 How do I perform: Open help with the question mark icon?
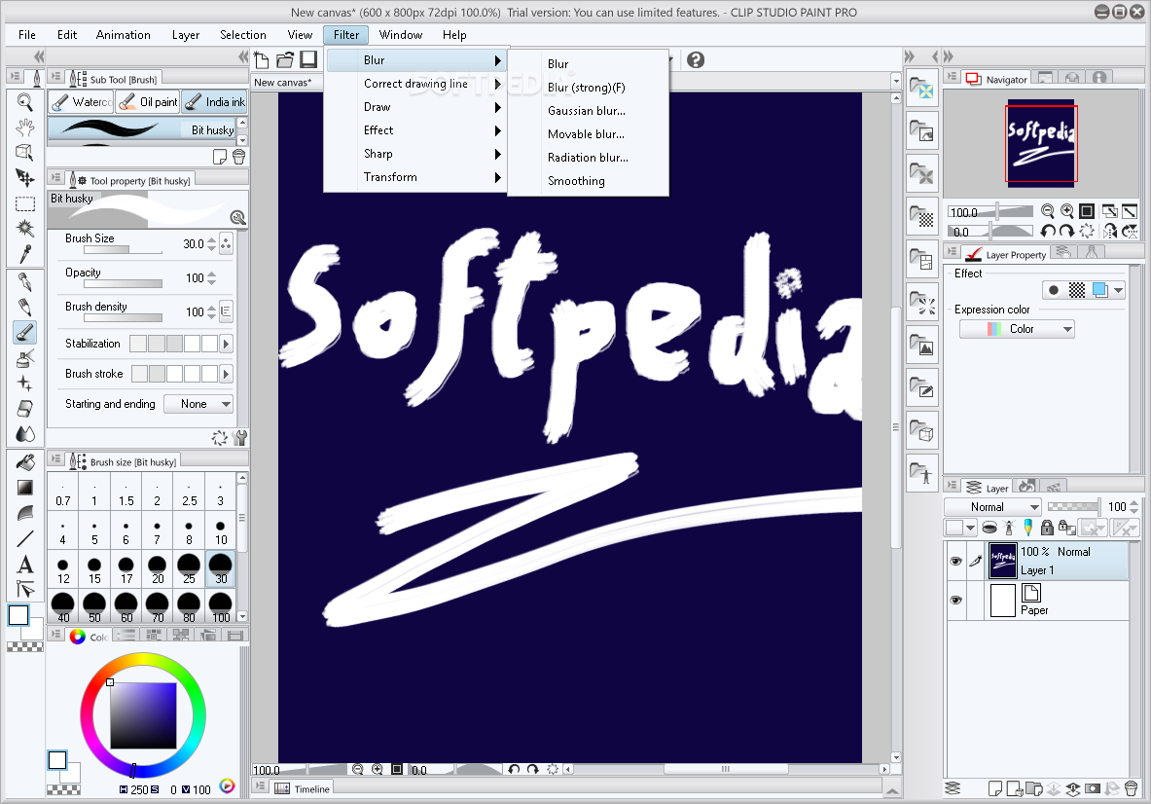tap(696, 59)
